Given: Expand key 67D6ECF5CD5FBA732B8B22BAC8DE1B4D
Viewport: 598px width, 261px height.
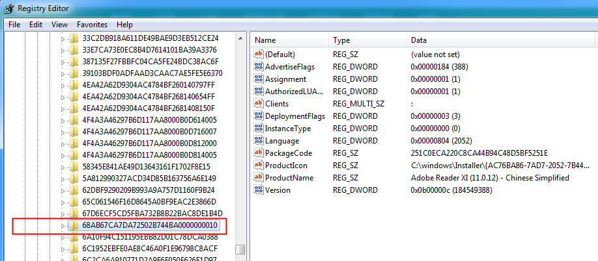Looking at the screenshot, I should pyautogui.click(x=63, y=214).
